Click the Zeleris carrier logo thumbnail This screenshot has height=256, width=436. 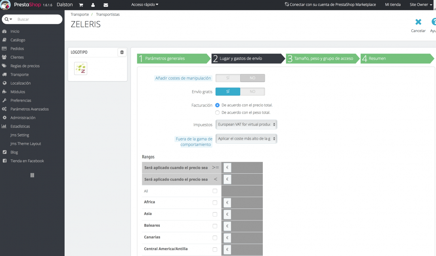coord(80,68)
